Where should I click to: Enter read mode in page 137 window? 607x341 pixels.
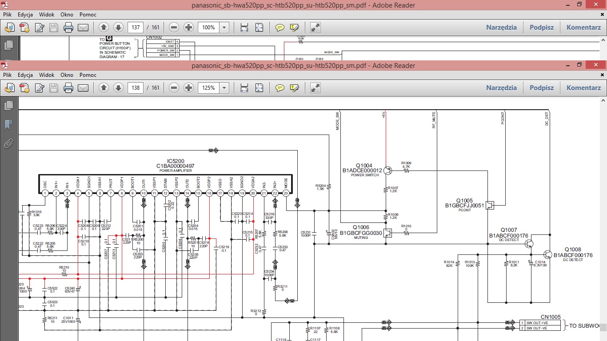point(315,28)
